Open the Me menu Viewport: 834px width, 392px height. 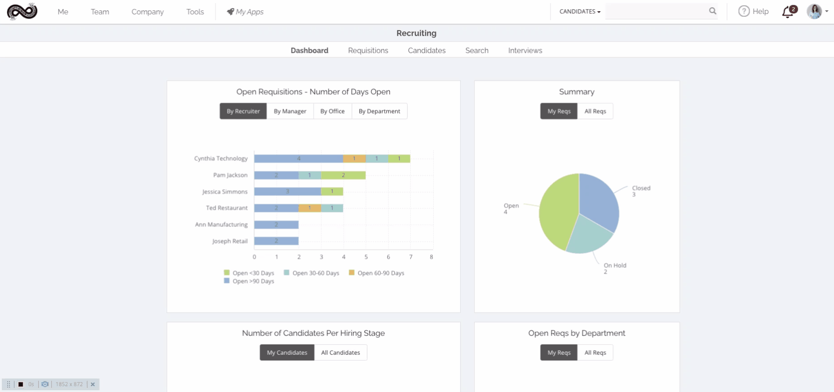(63, 12)
